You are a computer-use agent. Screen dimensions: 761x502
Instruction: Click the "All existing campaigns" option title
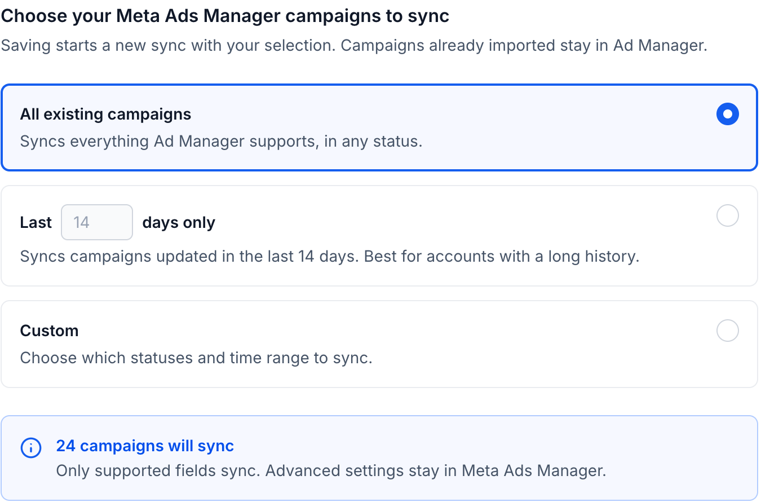106,115
